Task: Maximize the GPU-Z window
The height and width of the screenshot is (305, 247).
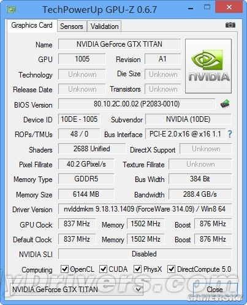Action: [x=207, y=7]
